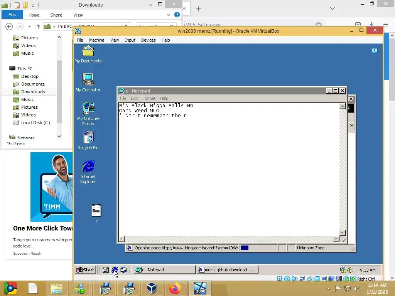
Task: Open Notepad File menu
Action: click(123, 98)
